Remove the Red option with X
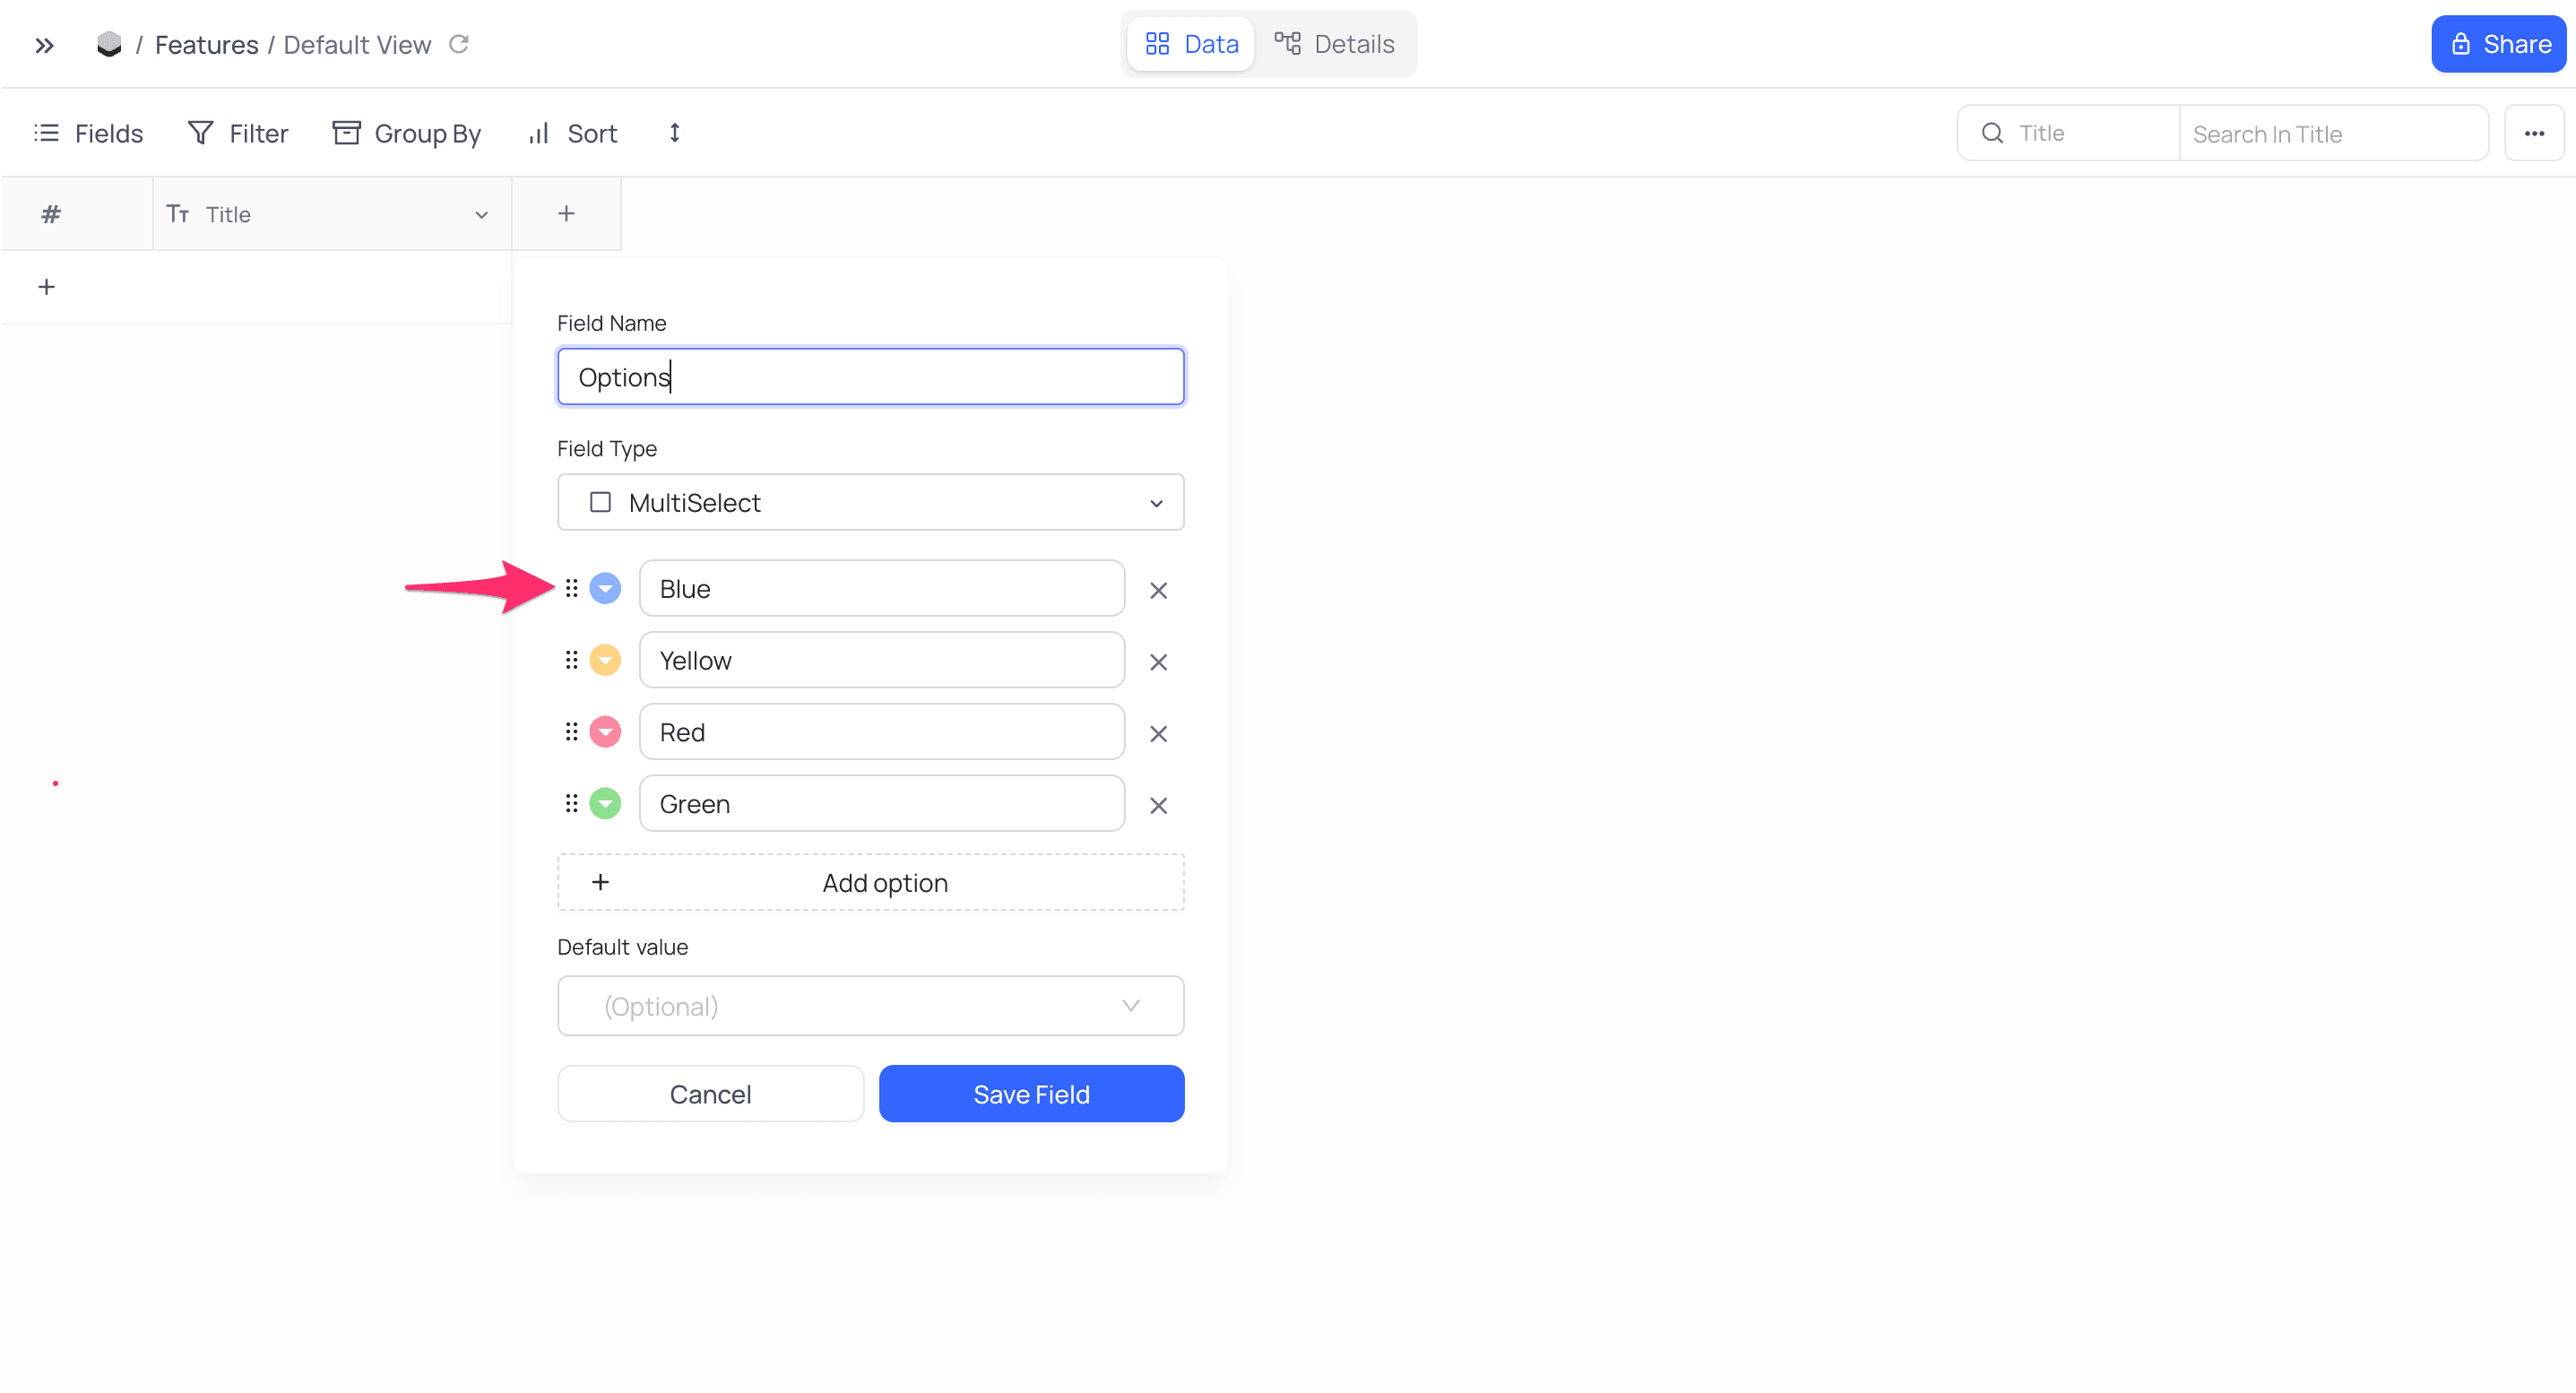Viewport: 2576px width, 1393px height. pos(1158,734)
